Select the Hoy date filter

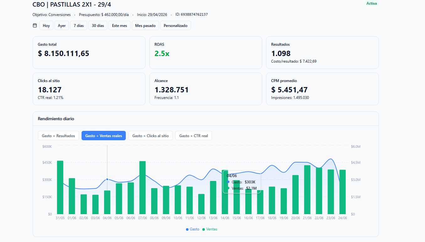(x=46, y=26)
